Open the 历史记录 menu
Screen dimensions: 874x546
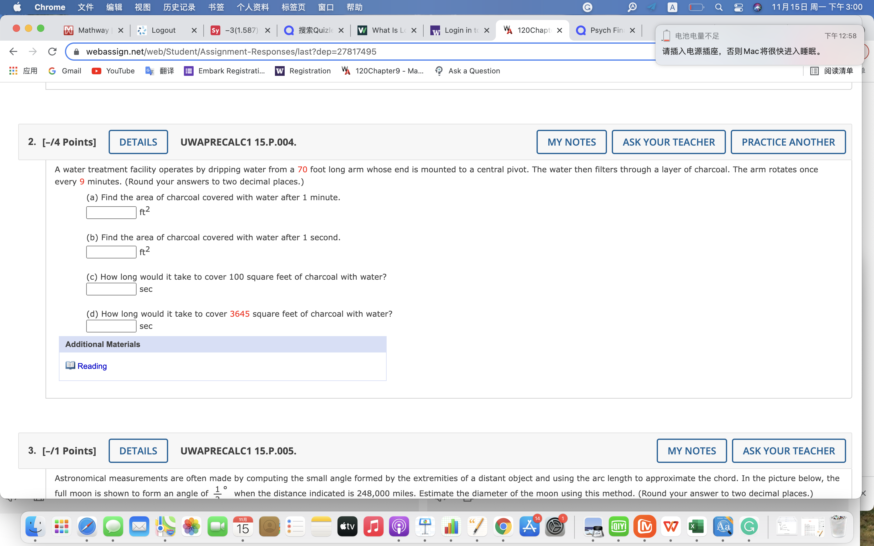[x=179, y=7]
